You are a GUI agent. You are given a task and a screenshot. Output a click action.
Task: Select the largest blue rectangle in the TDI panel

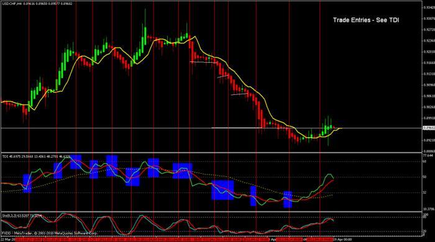point(222,190)
